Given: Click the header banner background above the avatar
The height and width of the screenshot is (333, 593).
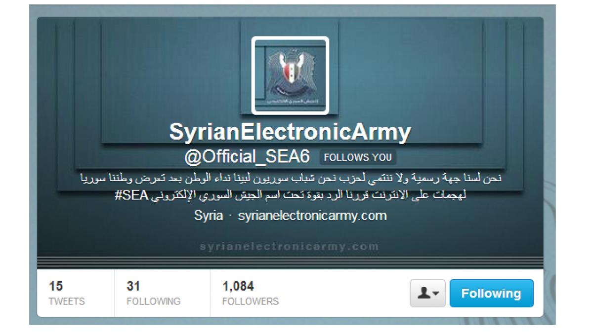Looking at the screenshot, I should (291, 27).
